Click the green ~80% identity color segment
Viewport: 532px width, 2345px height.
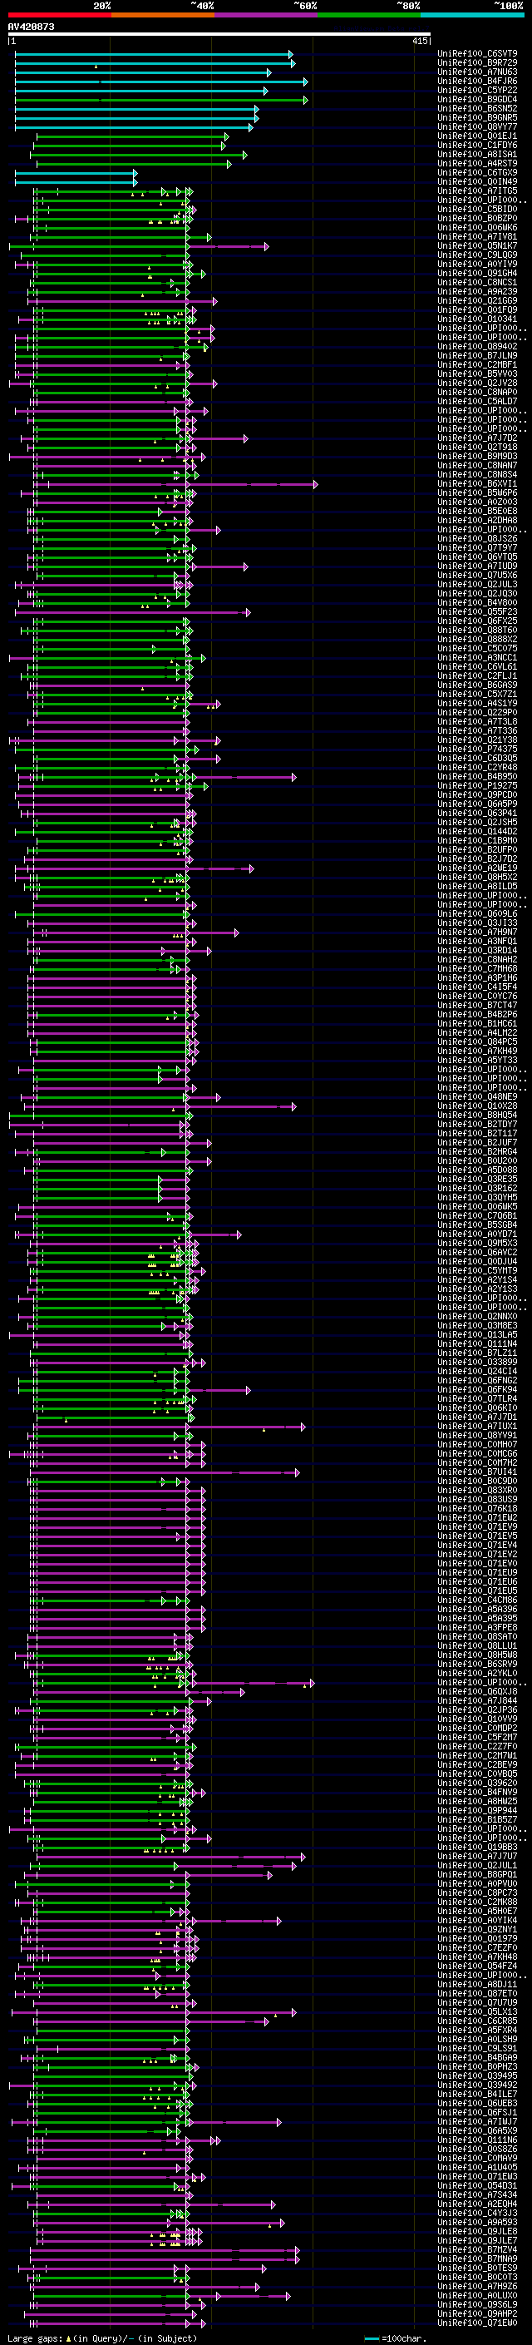(x=369, y=15)
